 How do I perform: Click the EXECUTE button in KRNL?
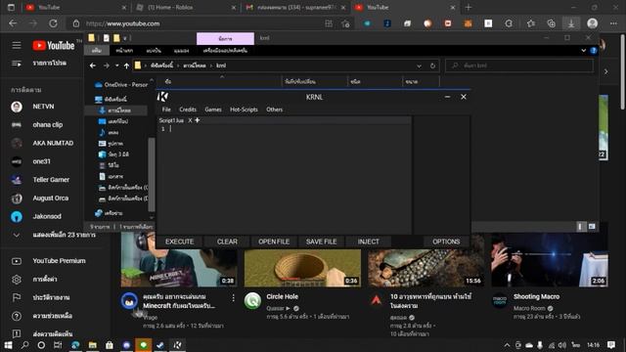pos(179,242)
